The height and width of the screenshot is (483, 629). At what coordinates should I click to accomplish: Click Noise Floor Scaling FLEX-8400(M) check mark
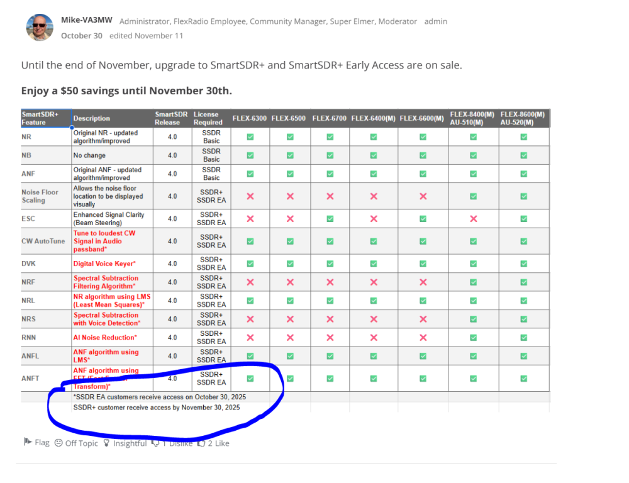[474, 196]
